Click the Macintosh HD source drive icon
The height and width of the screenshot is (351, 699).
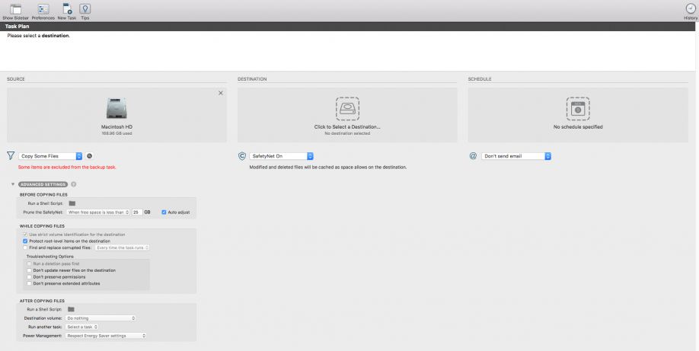click(116, 108)
